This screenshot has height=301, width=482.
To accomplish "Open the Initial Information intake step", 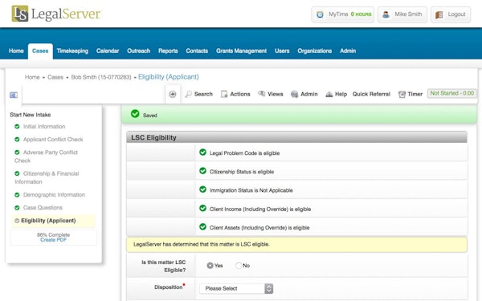I will click(44, 127).
